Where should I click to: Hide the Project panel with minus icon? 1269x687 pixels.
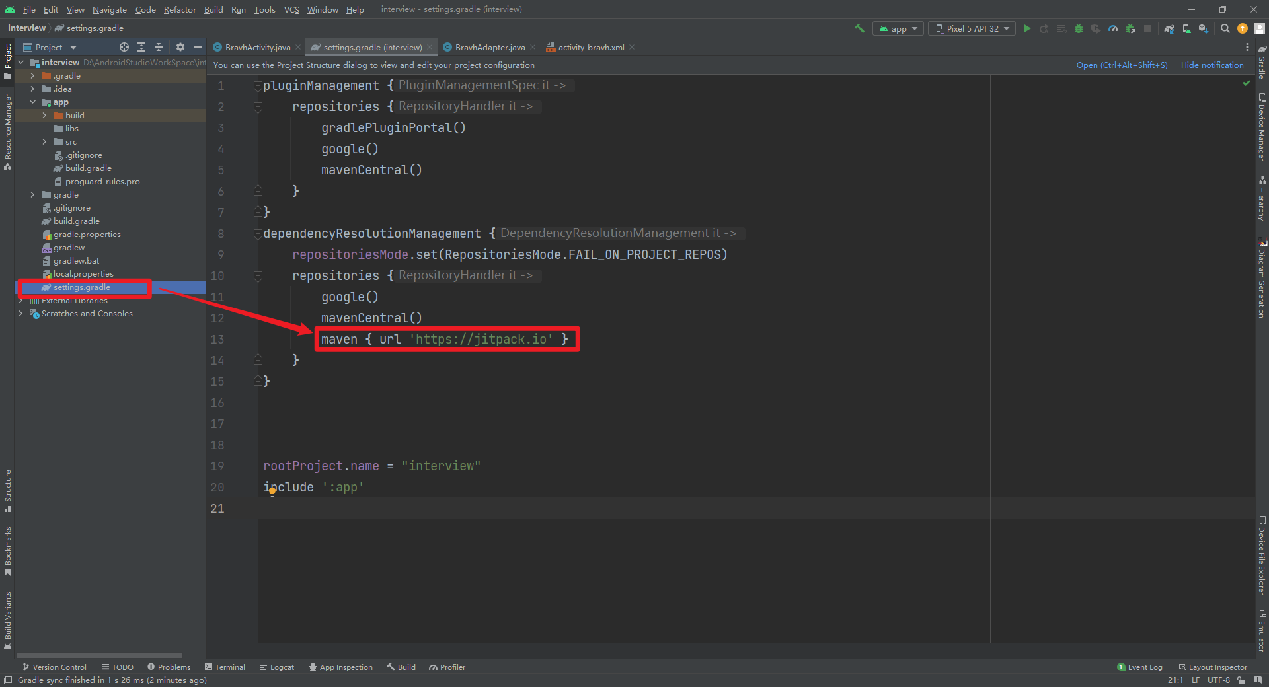[197, 47]
